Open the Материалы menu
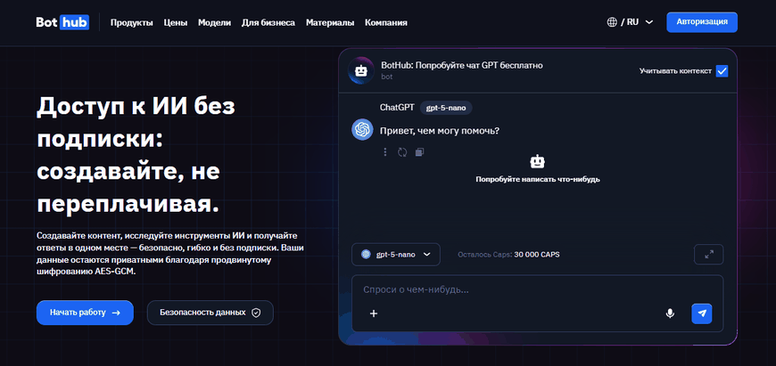 click(330, 23)
